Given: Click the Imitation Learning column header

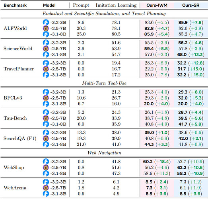Looking at the screenshot, I should click(x=116, y=5).
